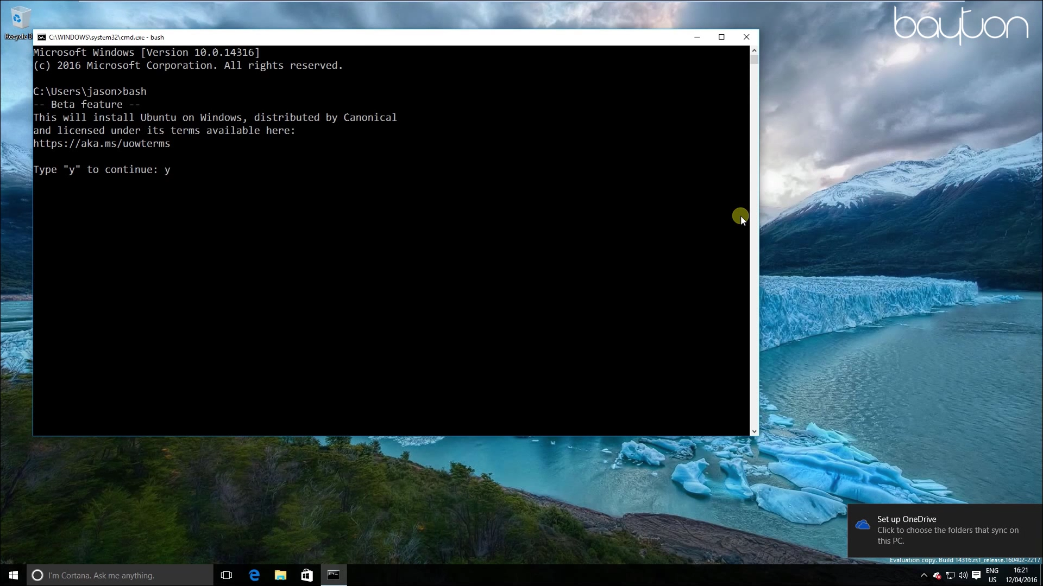Click the console vertical scrollbar thumb
Viewport: 1043px width, 586px height.
tap(754, 59)
